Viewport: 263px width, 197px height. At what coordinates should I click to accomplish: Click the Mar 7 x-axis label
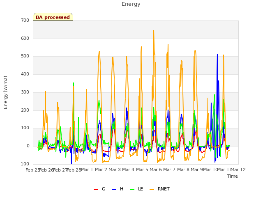point(169,170)
